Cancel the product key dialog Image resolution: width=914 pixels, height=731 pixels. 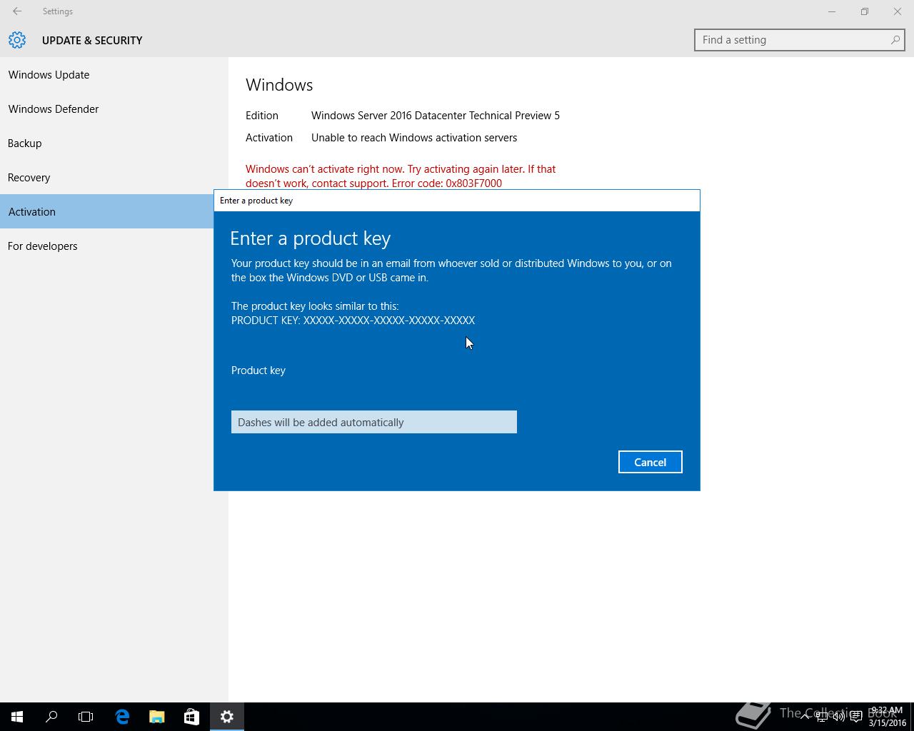[x=650, y=462]
